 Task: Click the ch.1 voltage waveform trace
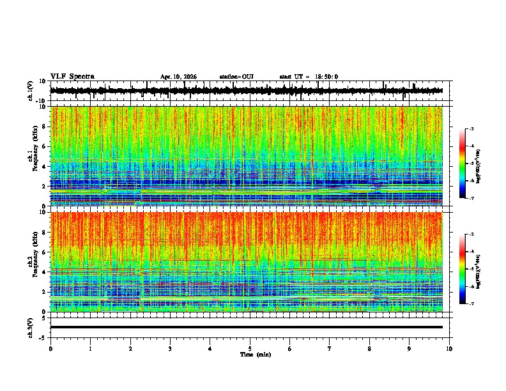coord(246,91)
